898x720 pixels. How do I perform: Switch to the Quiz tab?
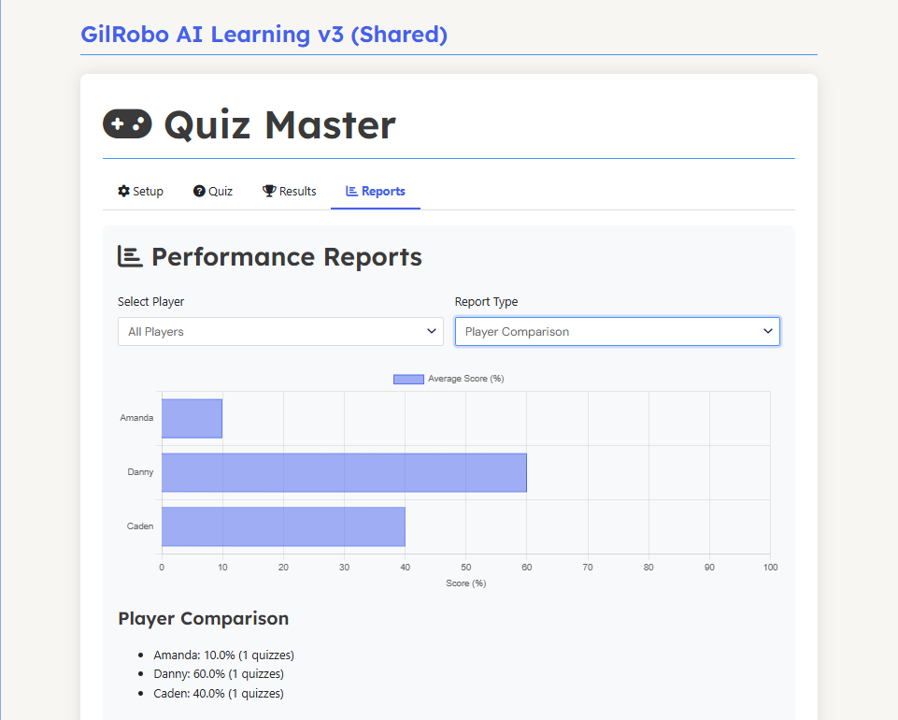214,191
